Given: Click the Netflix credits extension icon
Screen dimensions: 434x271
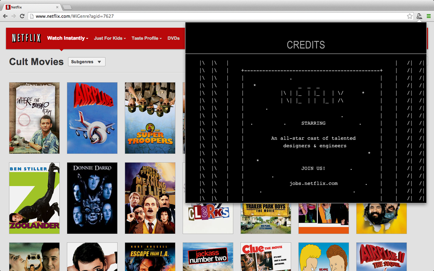Looking at the screenshot, I should (x=419, y=16).
